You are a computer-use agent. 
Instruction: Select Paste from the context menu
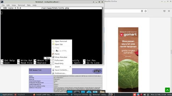[62, 54]
